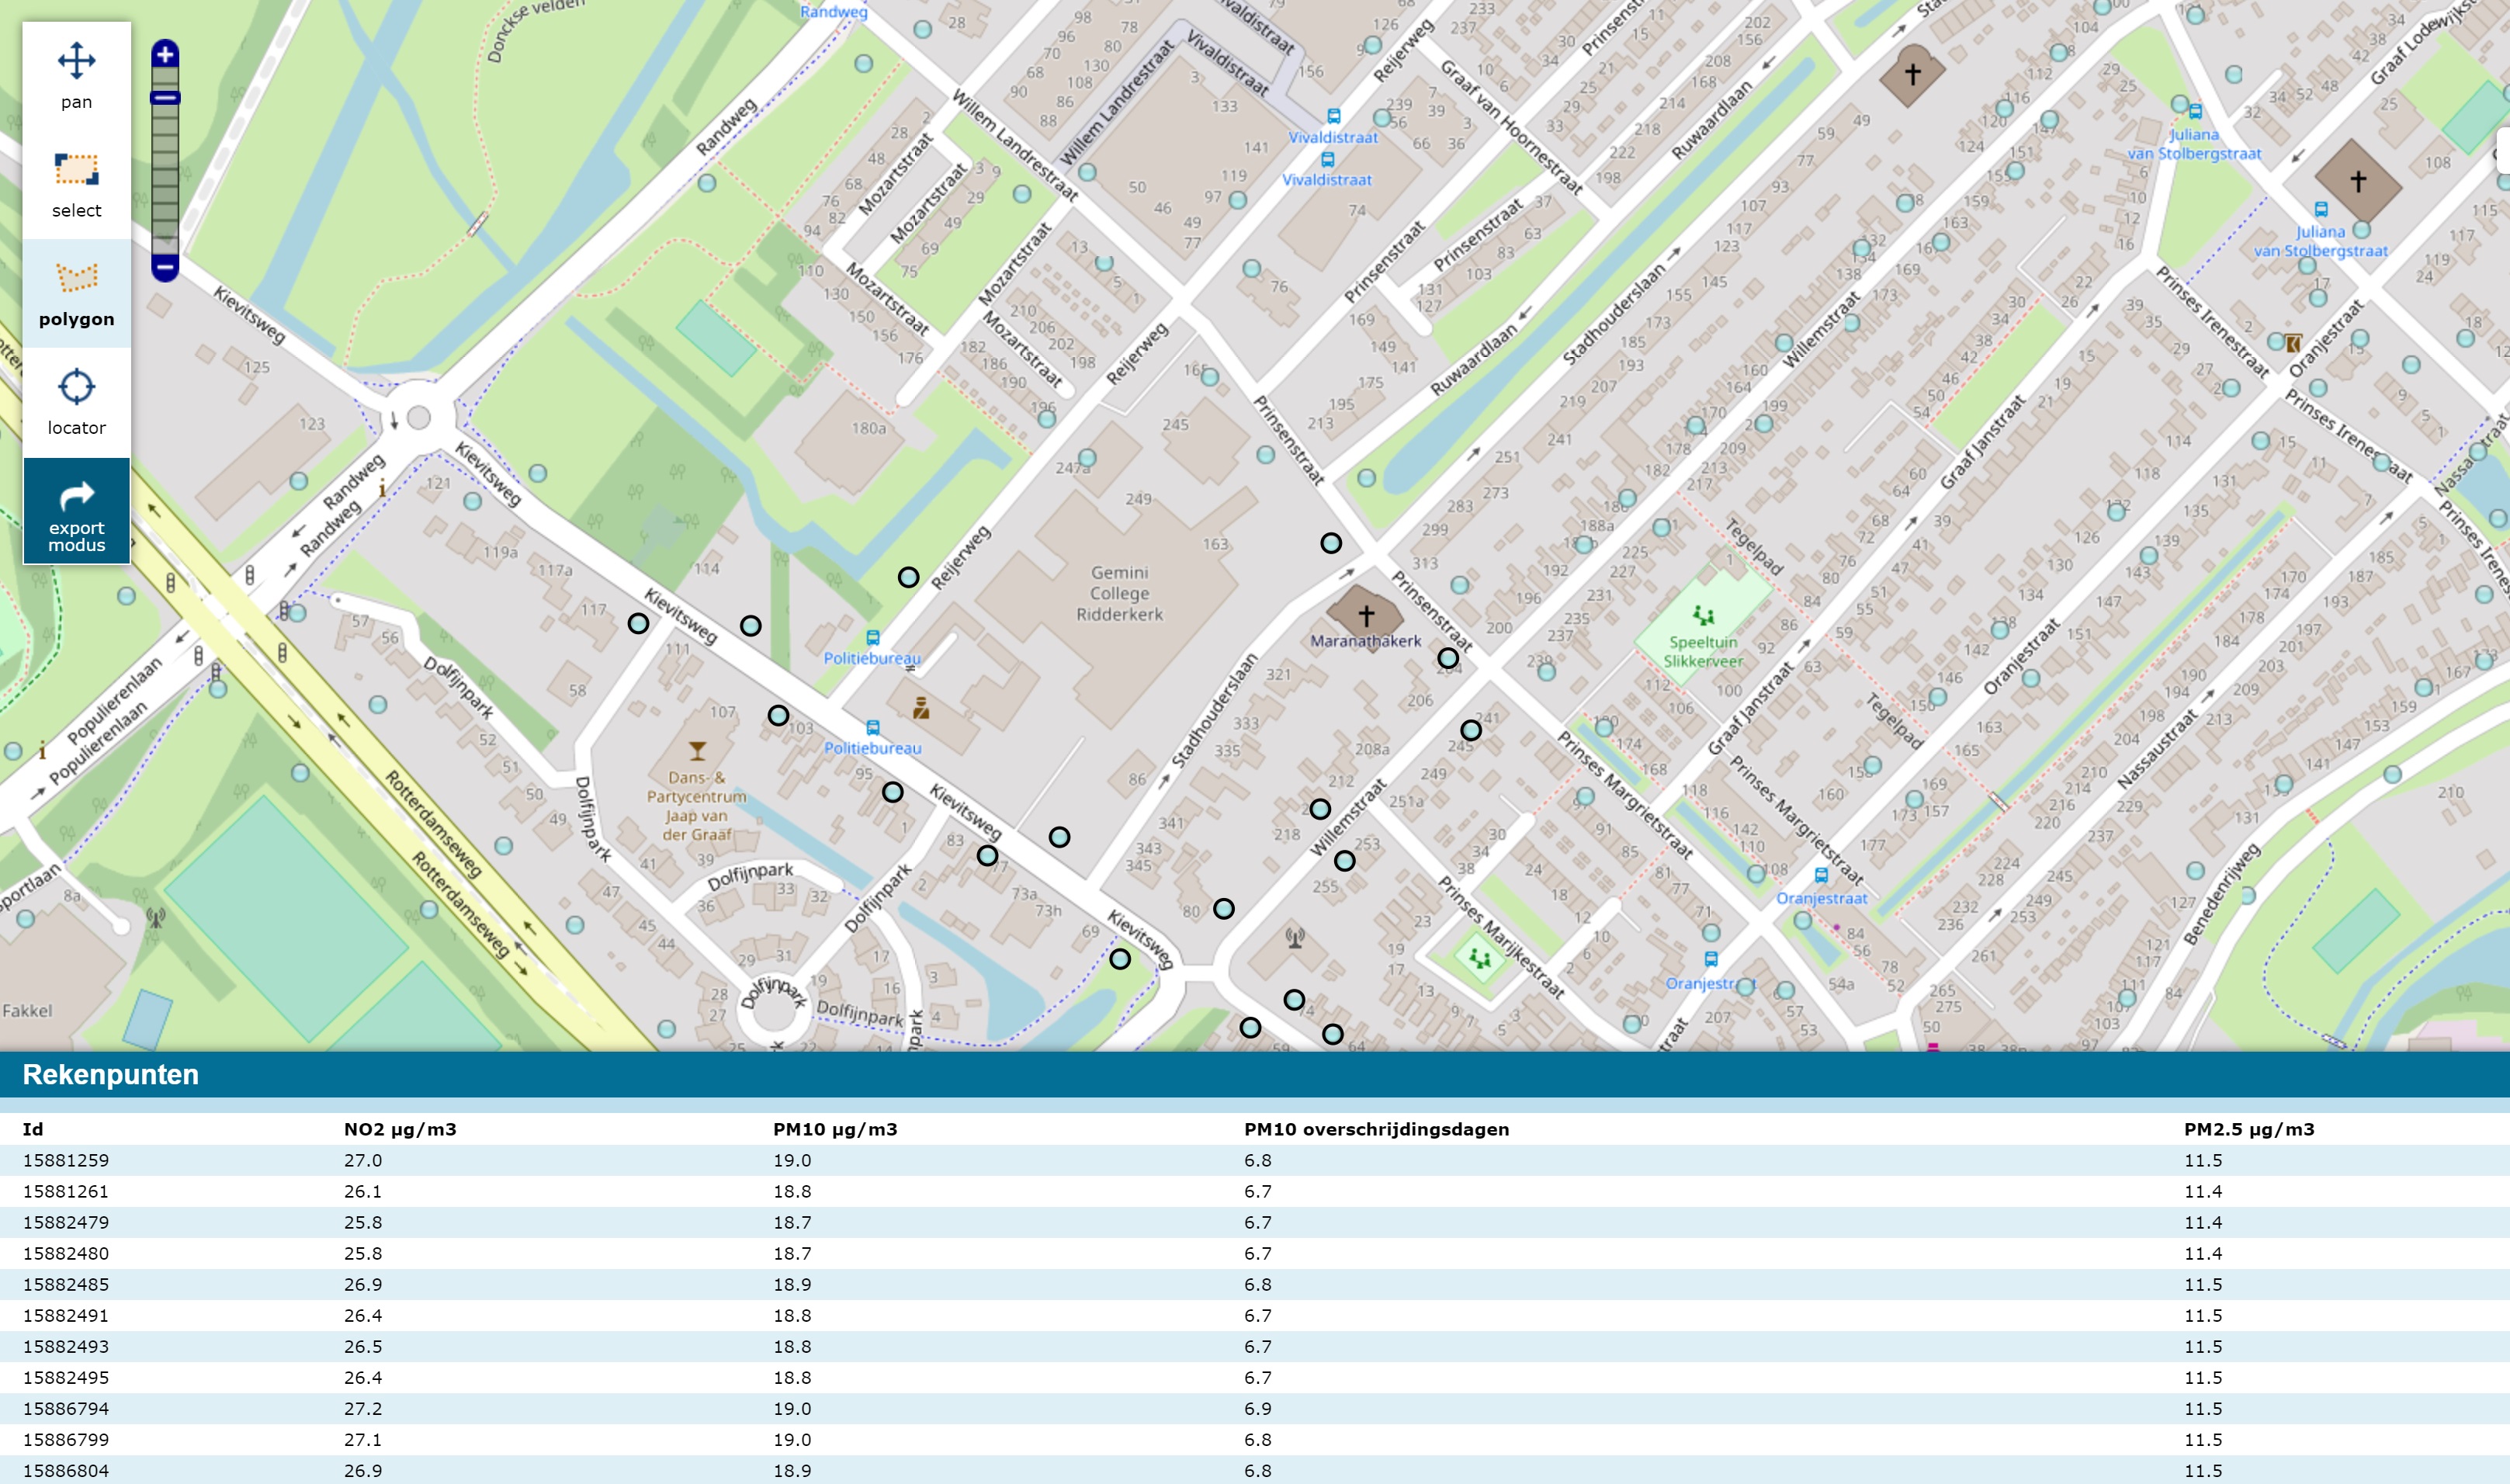Click the zoom slider handle
The image size is (2510, 1484).
165,97
